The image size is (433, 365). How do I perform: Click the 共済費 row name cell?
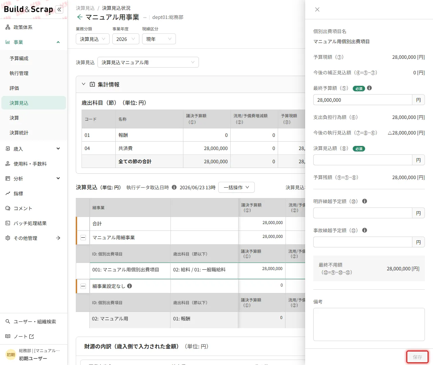pos(149,148)
